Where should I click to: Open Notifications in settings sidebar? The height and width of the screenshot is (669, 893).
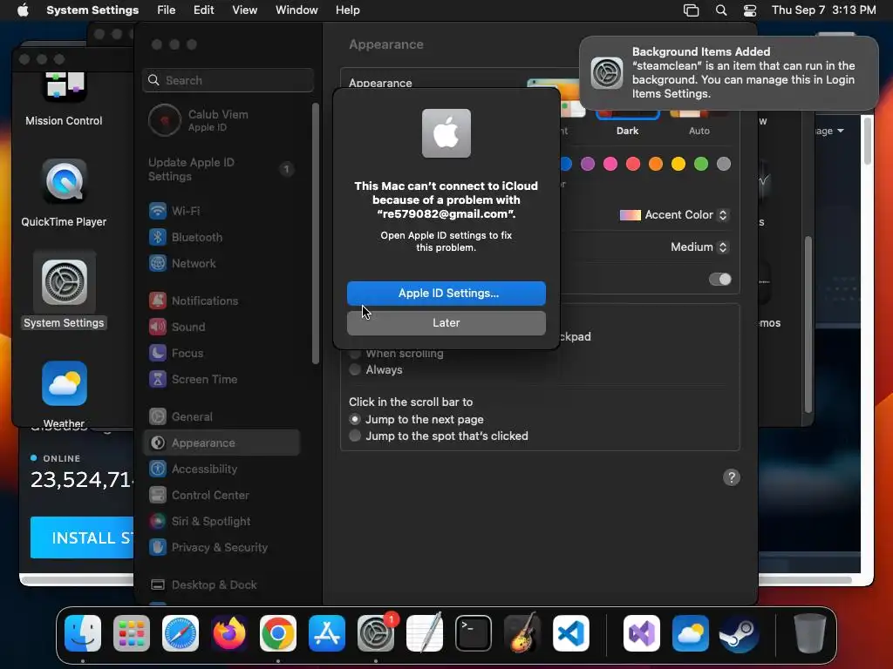pyautogui.click(x=222, y=301)
